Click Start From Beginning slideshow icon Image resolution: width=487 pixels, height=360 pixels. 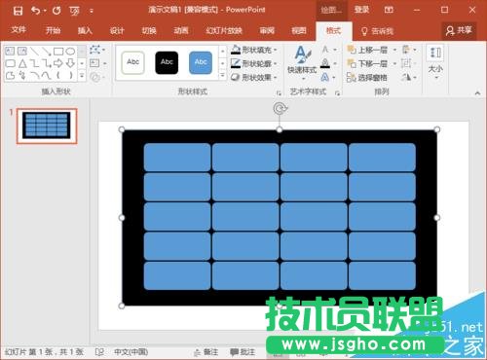74,11
